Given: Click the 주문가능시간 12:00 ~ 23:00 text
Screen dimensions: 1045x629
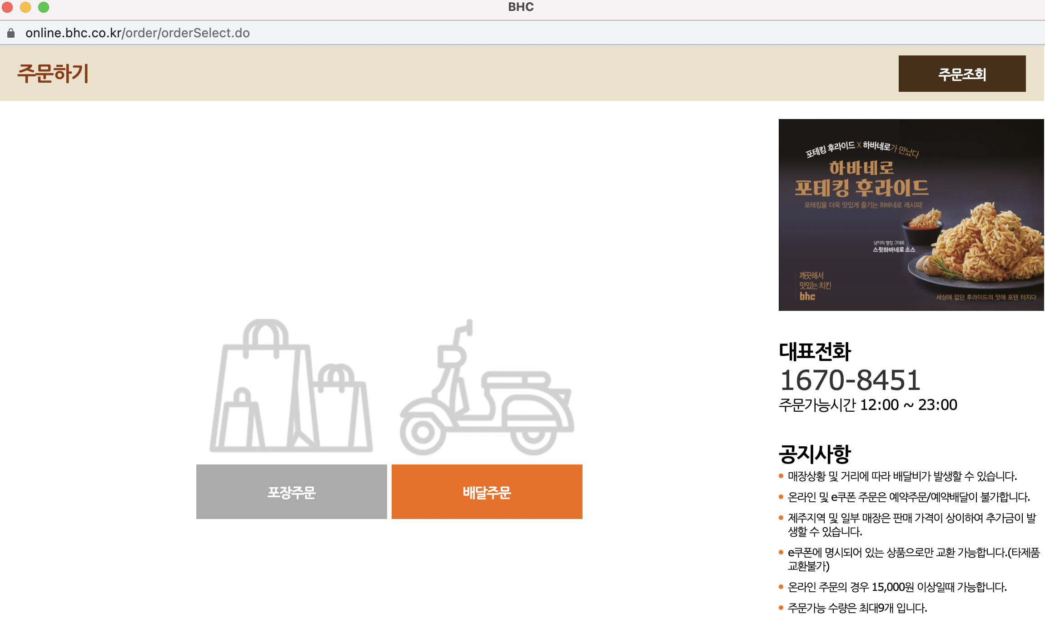Looking at the screenshot, I should click(x=868, y=404).
